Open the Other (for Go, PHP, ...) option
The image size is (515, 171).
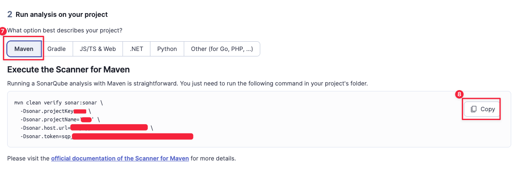click(x=222, y=49)
